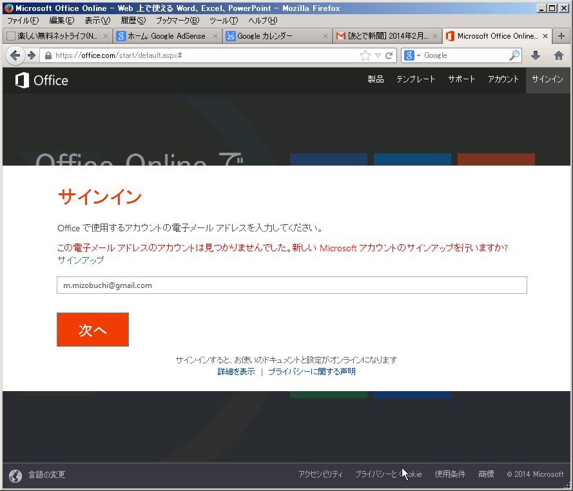Open the プライバシーに関する声明 link
This screenshot has width=573, height=491.
pyautogui.click(x=312, y=372)
